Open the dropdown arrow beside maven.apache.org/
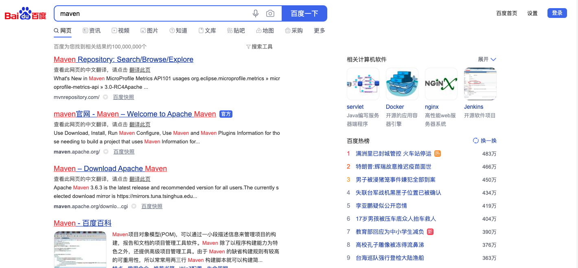This screenshot has width=578, height=268. click(106, 152)
